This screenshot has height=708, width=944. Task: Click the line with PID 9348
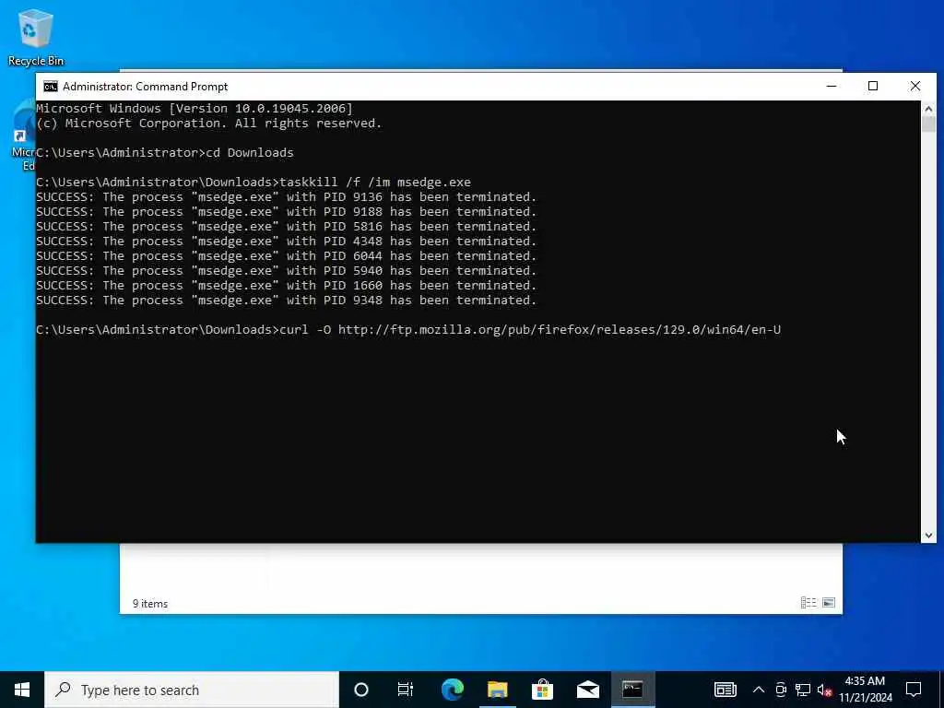[286, 301]
